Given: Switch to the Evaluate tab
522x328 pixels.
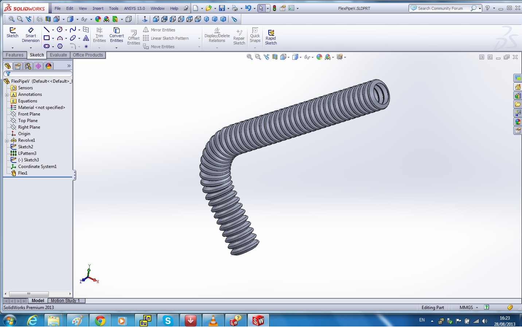Looking at the screenshot, I should click(58, 55).
